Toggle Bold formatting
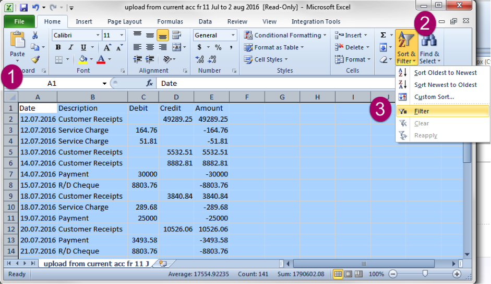Screen dimensions: 491x284 click(x=58, y=47)
